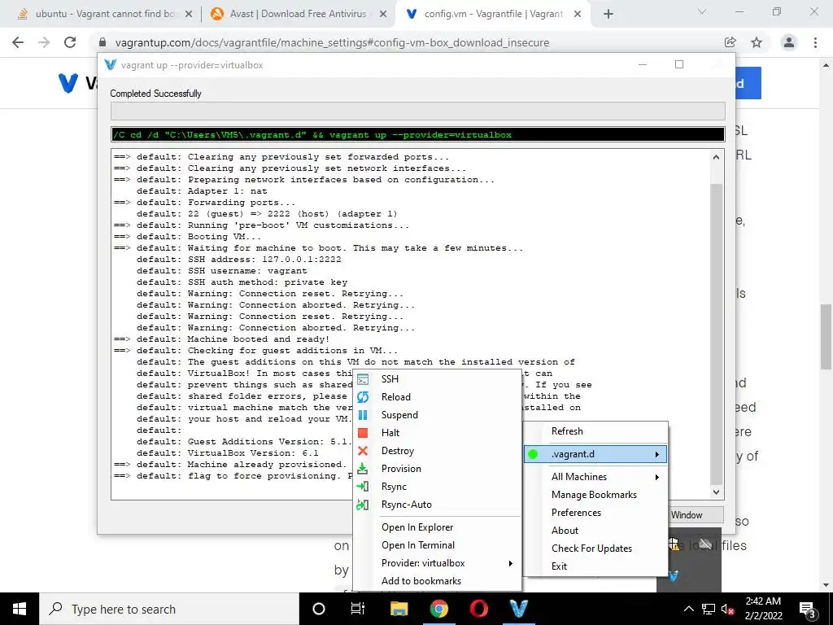
Task: Bookmark the page with the star icon
Action: click(x=757, y=42)
